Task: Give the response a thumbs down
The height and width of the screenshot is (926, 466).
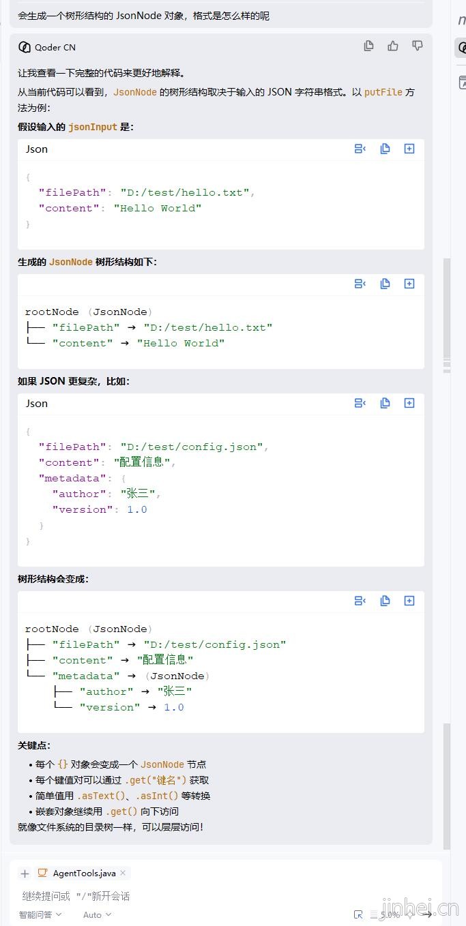Action: click(418, 46)
